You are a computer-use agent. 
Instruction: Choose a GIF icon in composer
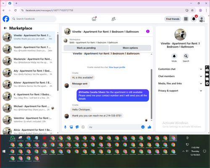click(x=83, y=127)
